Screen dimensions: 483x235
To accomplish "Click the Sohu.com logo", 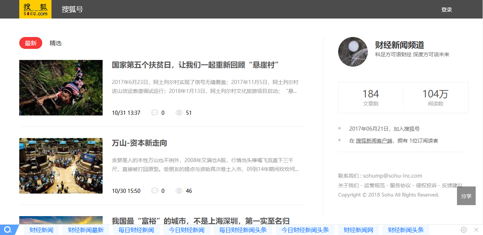I will (x=35, y=9).
